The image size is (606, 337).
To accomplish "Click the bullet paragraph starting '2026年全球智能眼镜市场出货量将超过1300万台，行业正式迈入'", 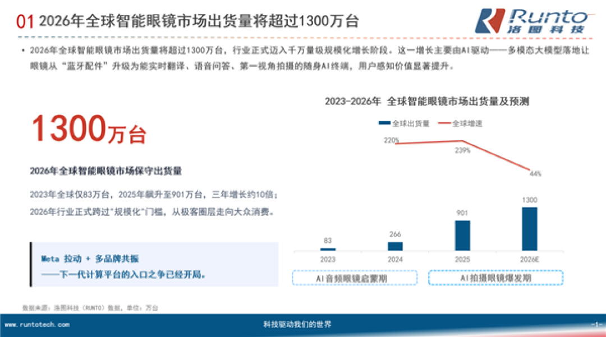I will pyautogui.click(x=309, y=58).
